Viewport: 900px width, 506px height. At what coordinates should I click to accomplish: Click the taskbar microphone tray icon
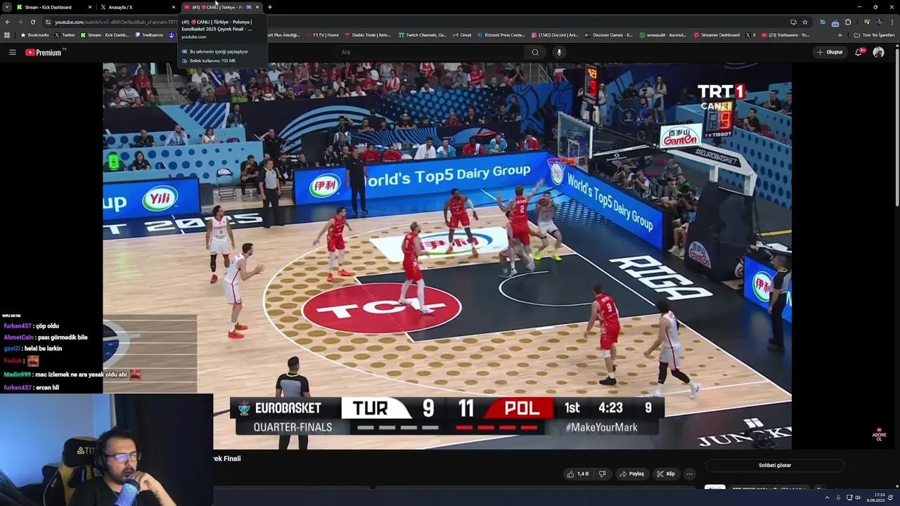(838, 498)
